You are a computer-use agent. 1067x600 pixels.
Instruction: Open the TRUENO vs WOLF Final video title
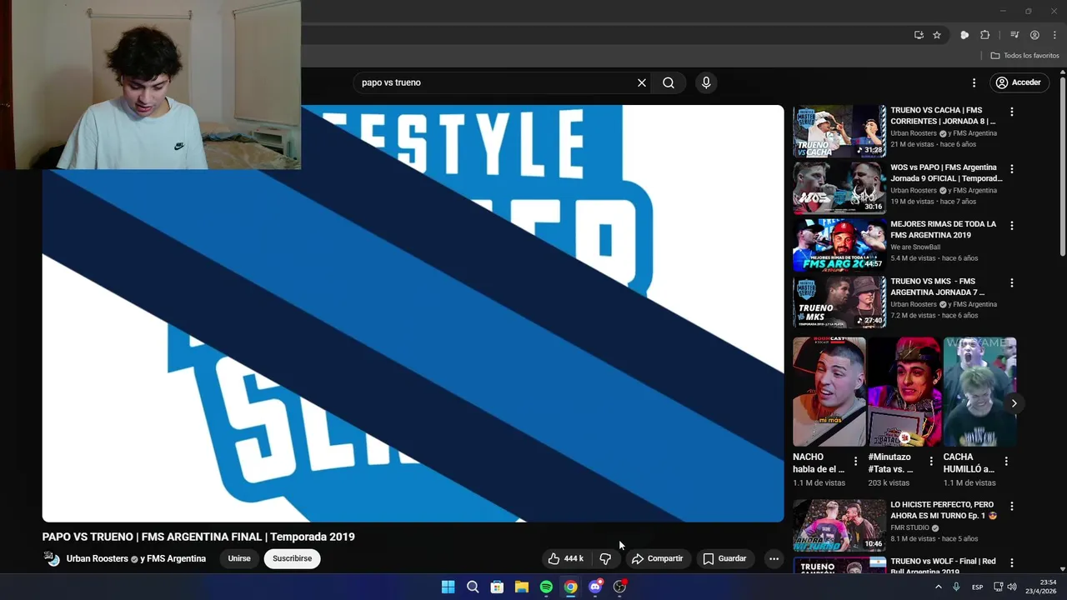(x=943, y=567)
